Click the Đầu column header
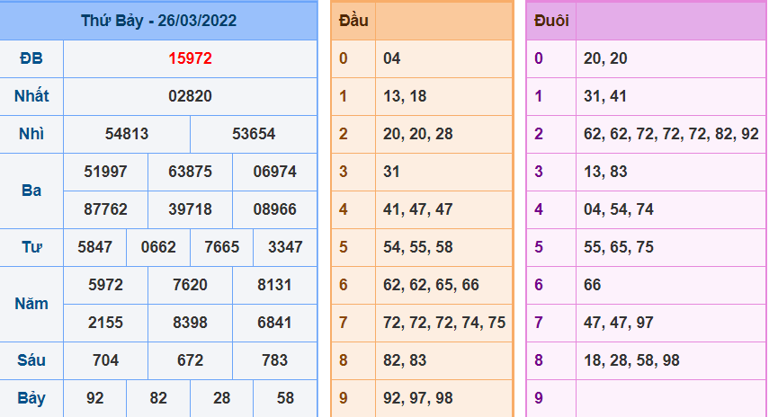The width and height of the screenshot is (769, 417). point(353,21)
